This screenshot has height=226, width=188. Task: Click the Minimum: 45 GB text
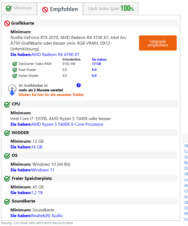[x=27, y=187]
